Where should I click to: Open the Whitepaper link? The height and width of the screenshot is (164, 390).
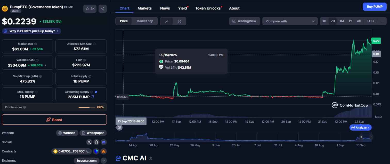[93, 133]
